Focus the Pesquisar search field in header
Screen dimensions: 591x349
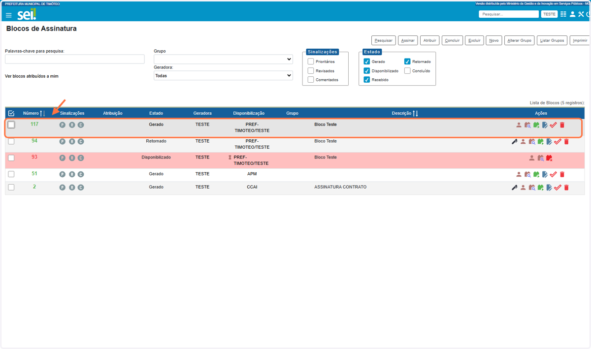(509, 14)
